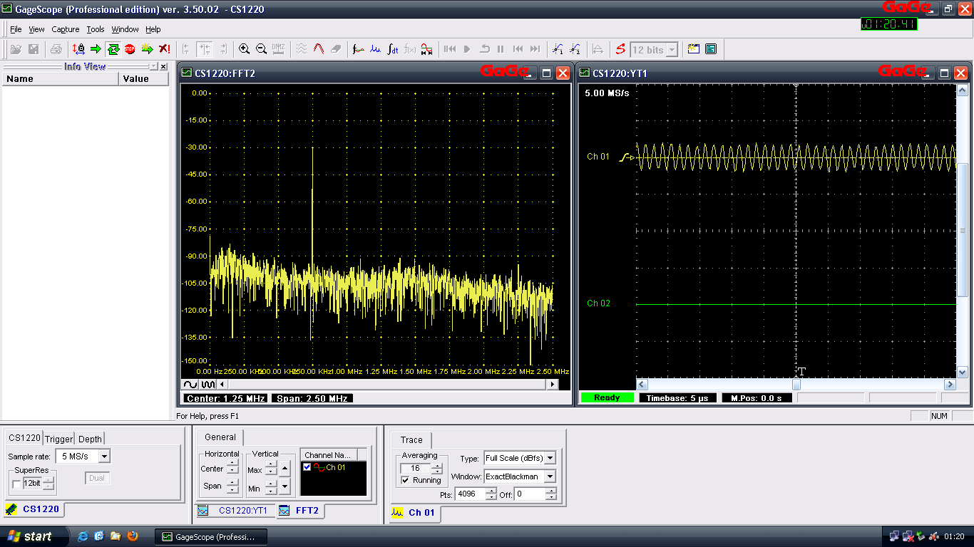The width and height of the screenshot is (974, 547).
Task: Switch to the Trigger tab
Action: [x=58, y=439]
